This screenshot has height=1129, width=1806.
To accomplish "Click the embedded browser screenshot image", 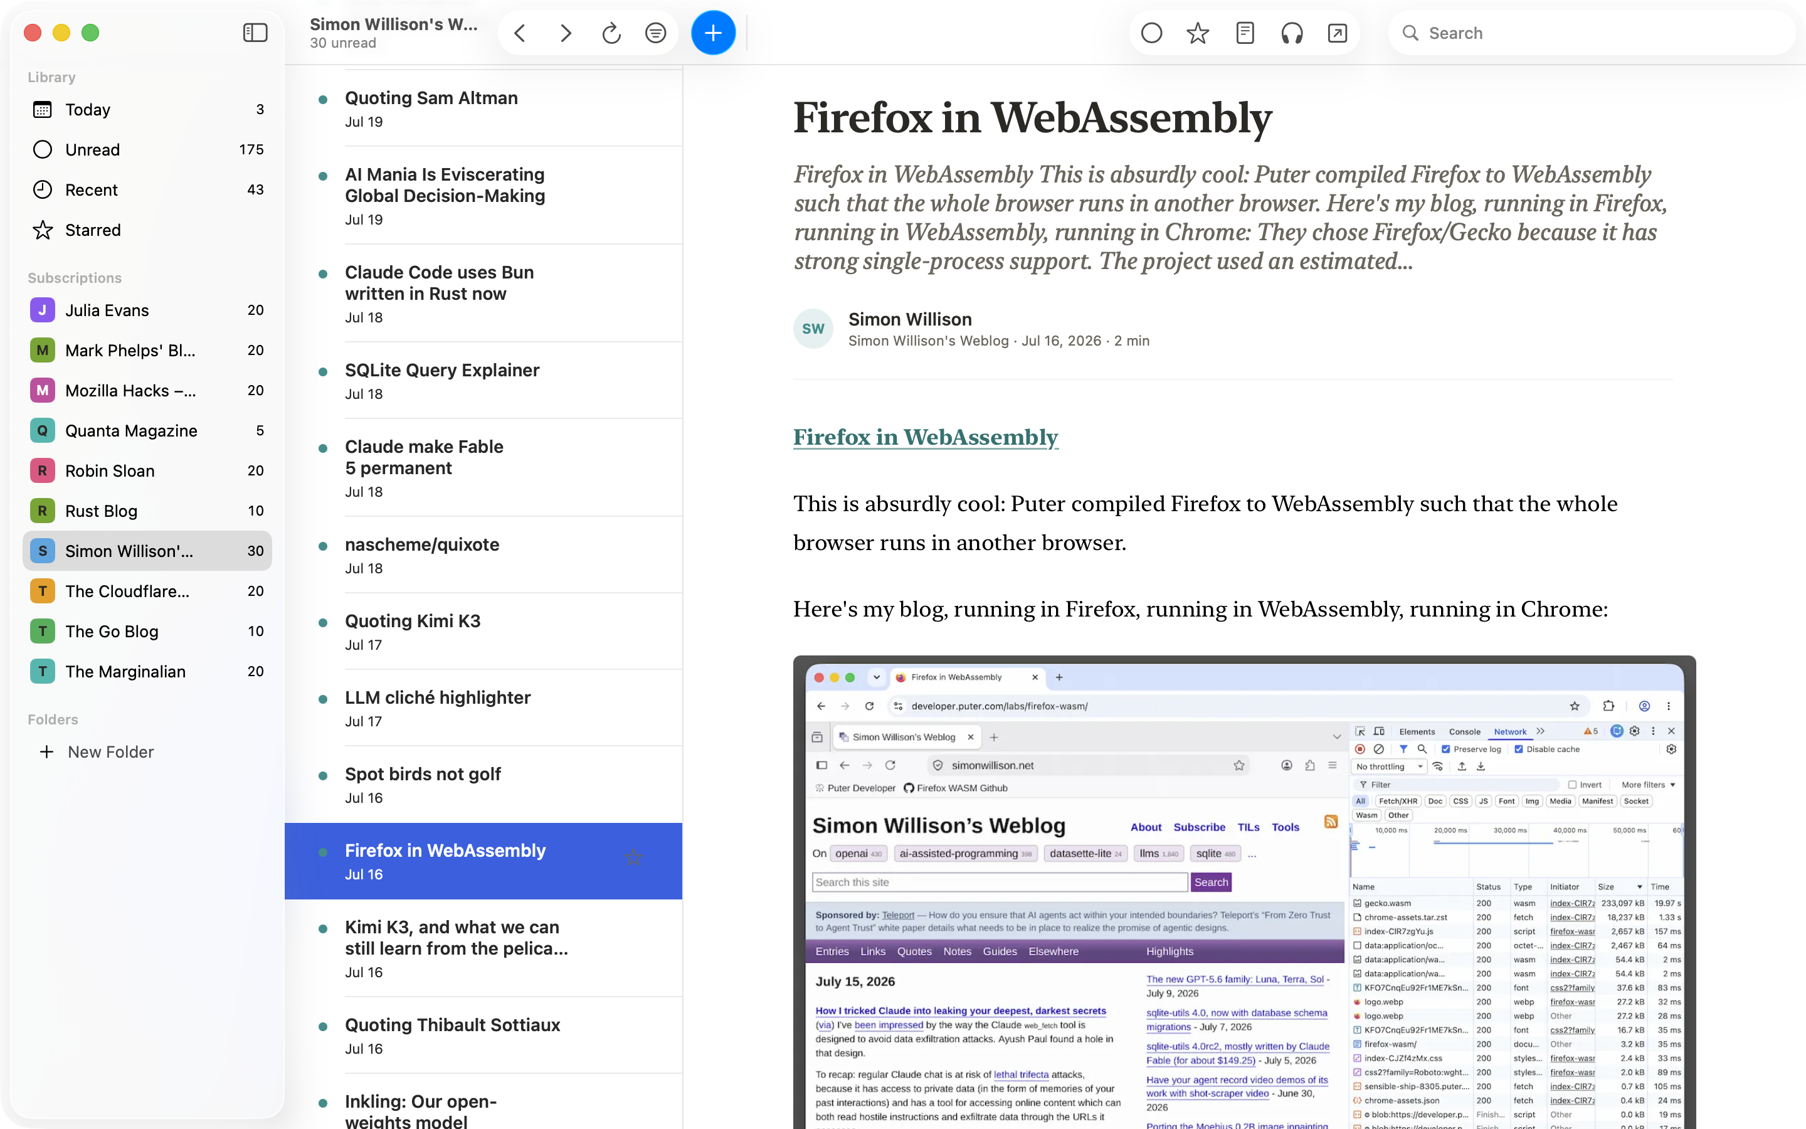I will point(1244,893).
